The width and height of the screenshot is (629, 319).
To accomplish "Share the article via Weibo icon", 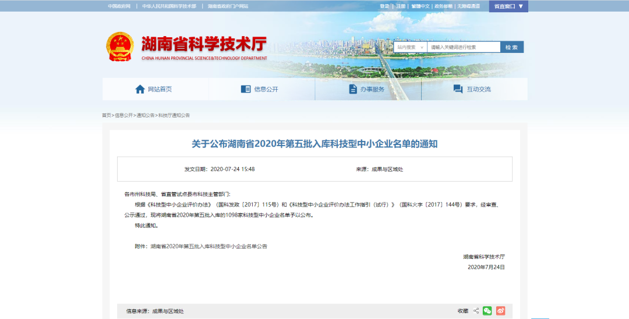I will 500,311.
